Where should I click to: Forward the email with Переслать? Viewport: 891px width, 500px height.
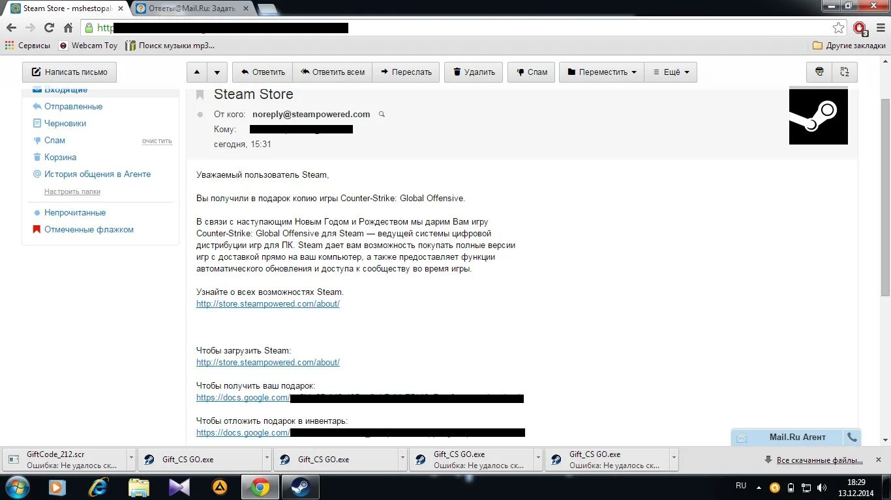coord(406,72)
